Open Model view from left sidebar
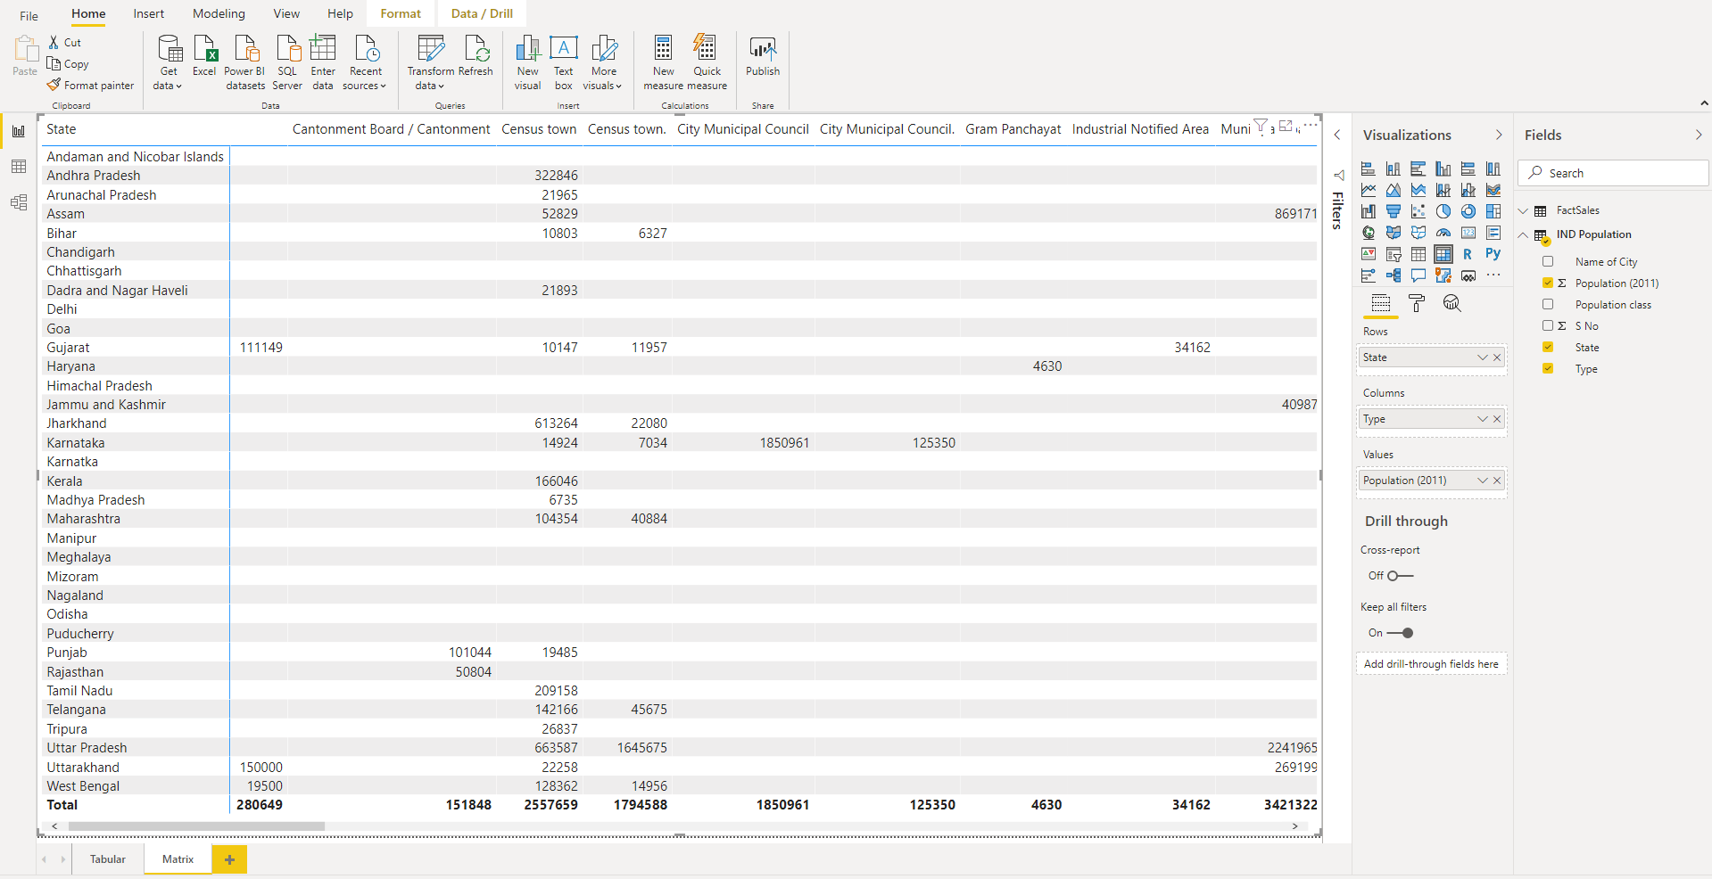1712x879 pixels. click(x=18, y=202)
